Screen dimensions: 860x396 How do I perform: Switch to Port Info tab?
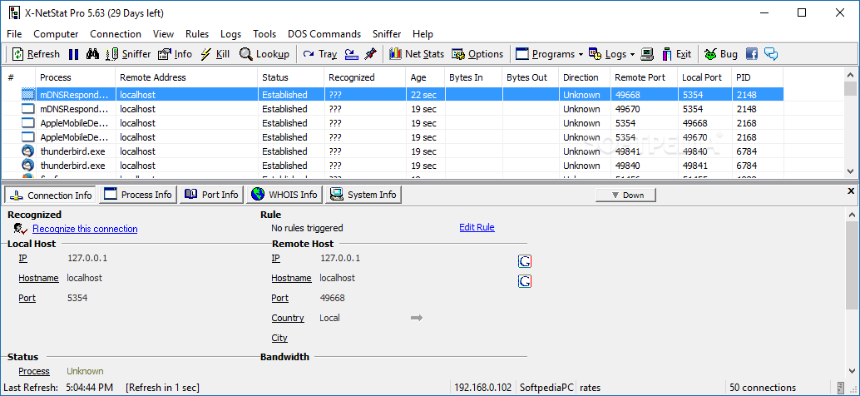click(212, 195)
